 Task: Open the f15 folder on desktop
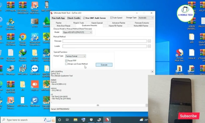[x=23, y=86]
